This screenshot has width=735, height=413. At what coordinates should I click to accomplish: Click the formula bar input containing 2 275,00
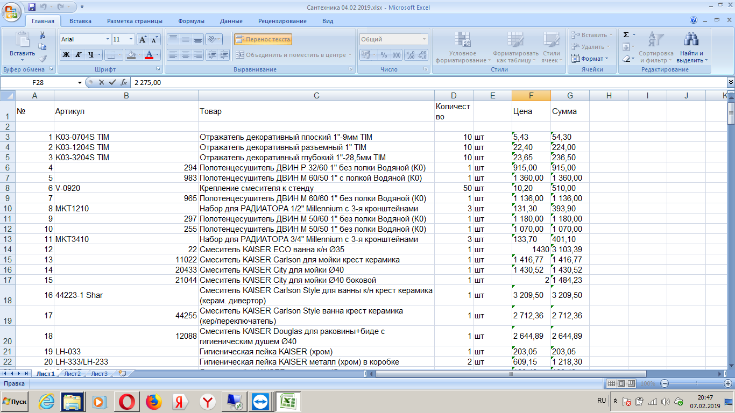[x=429, y=82]
